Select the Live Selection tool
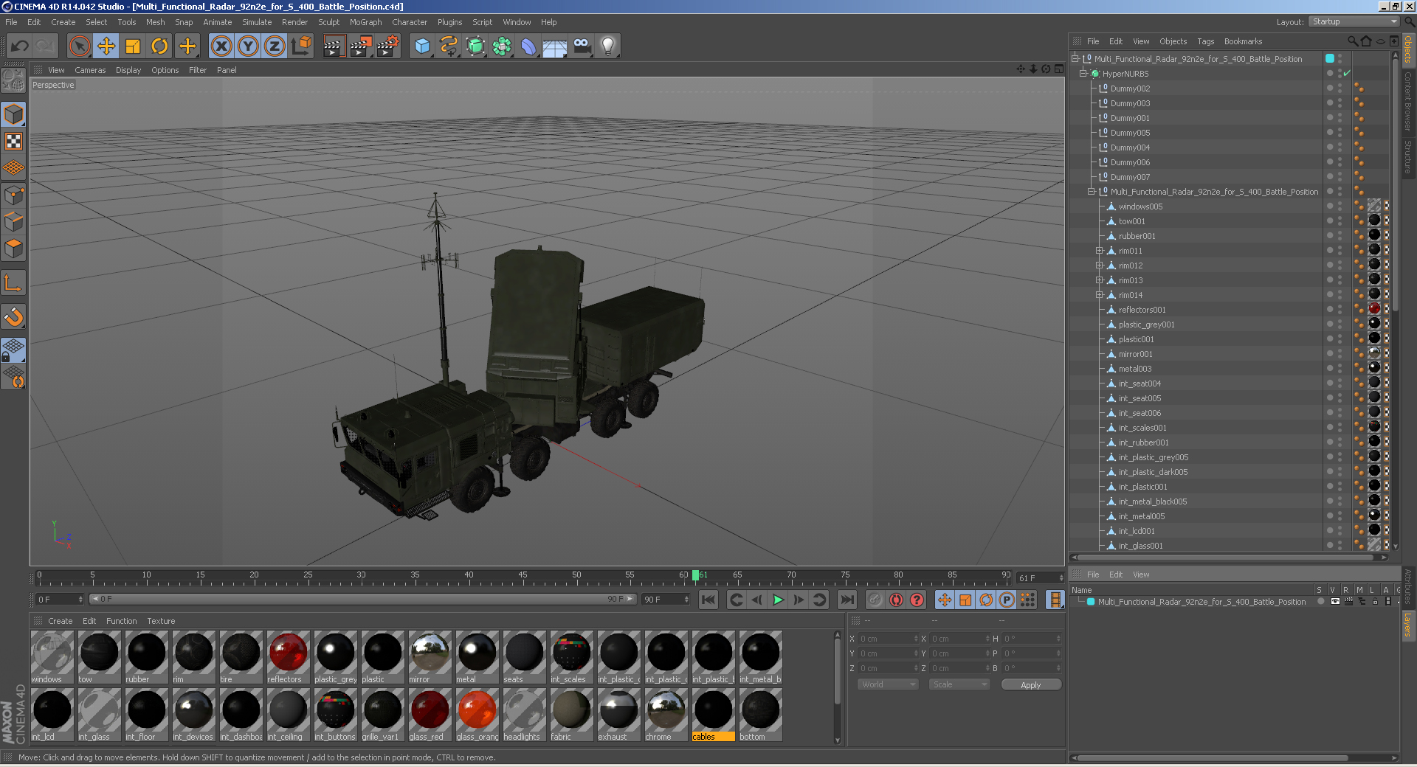 pos(79,46)
